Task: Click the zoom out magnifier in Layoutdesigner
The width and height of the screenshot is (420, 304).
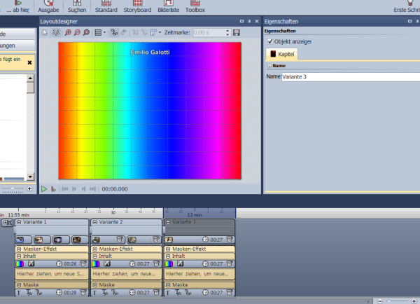Action: coord(76,33)
